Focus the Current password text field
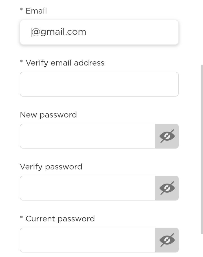 [x=87, y=240]
